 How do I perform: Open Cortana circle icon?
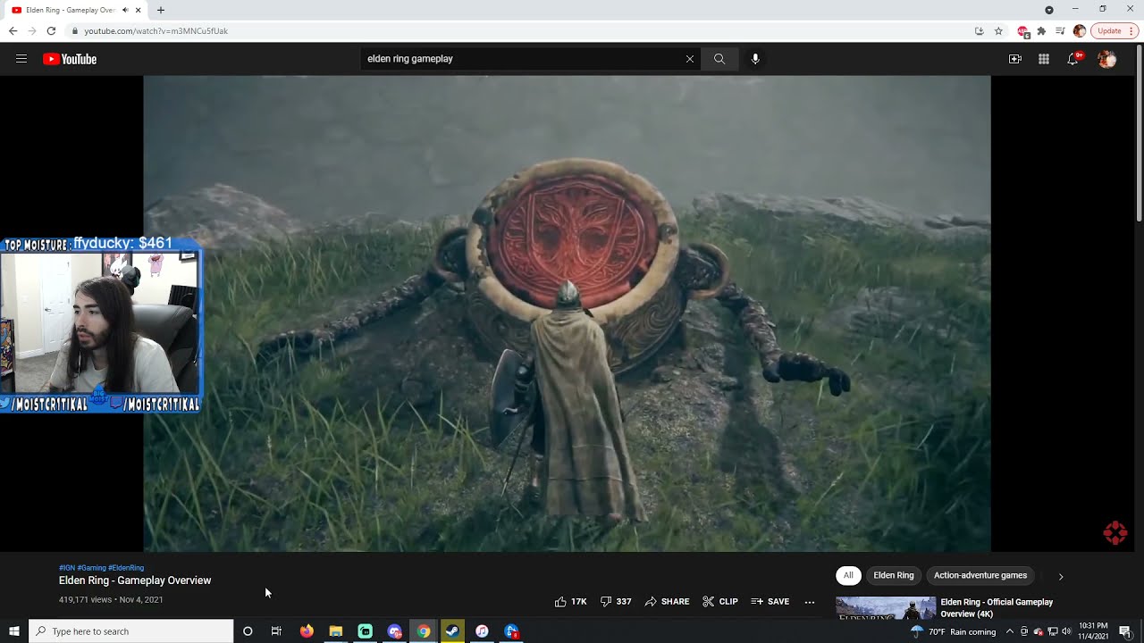coord(248,631)
